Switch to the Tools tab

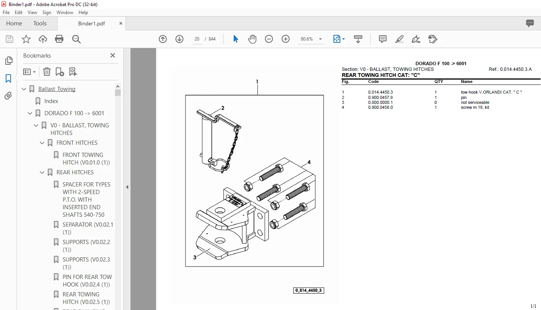[x=40, y=23]
